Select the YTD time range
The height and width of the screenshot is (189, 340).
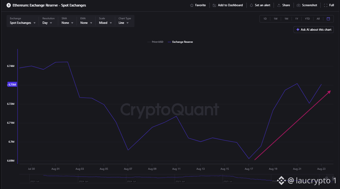click(307, 19)
